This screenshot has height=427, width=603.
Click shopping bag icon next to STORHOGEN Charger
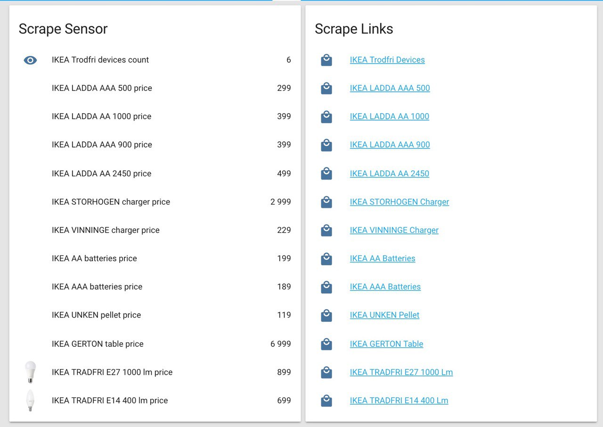[x=326, y=202]
